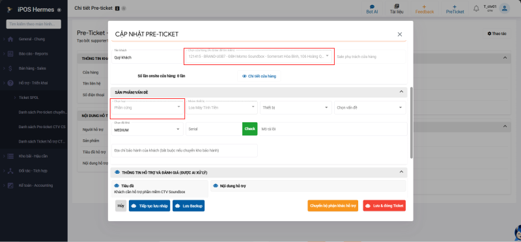Collapse the Sản phẩm/Vấn đề section

coord(401,92)
